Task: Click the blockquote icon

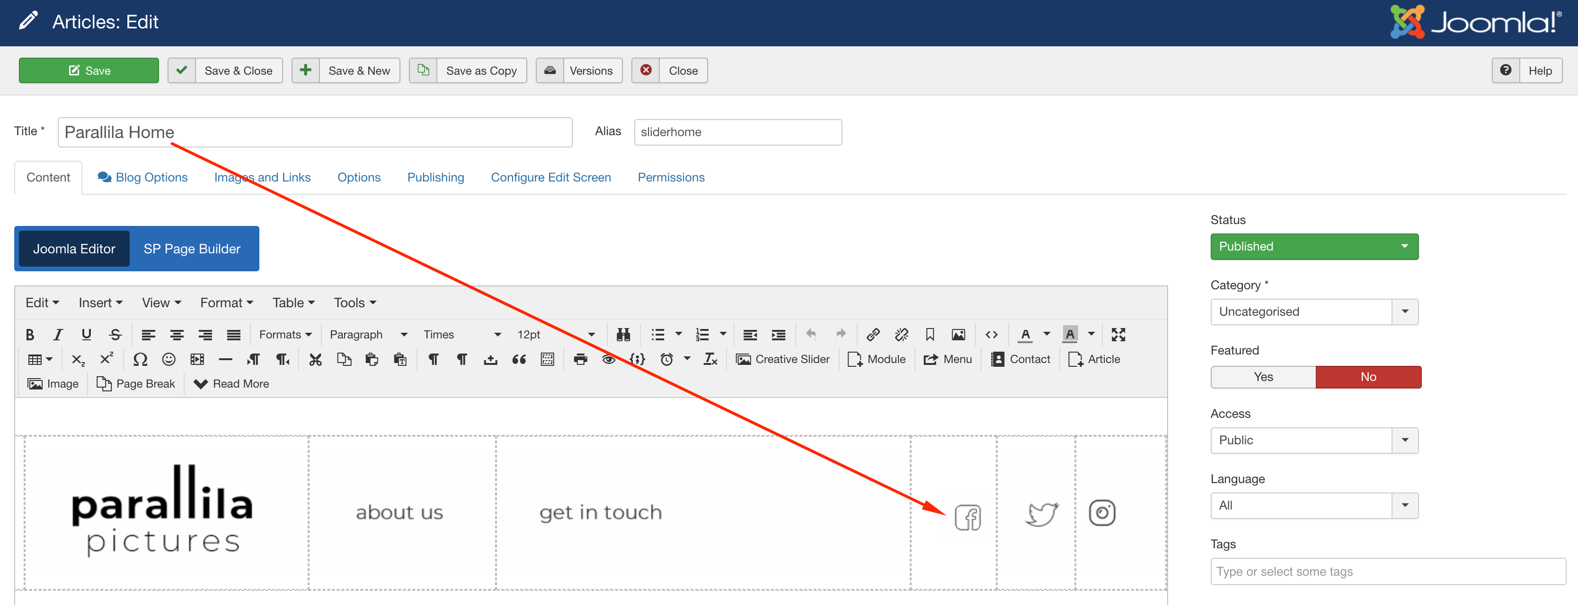Action: (519, 360)
